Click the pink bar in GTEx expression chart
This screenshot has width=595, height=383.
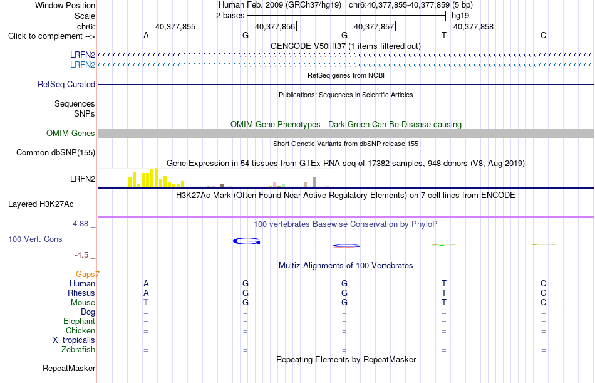(x=274, y=185)
